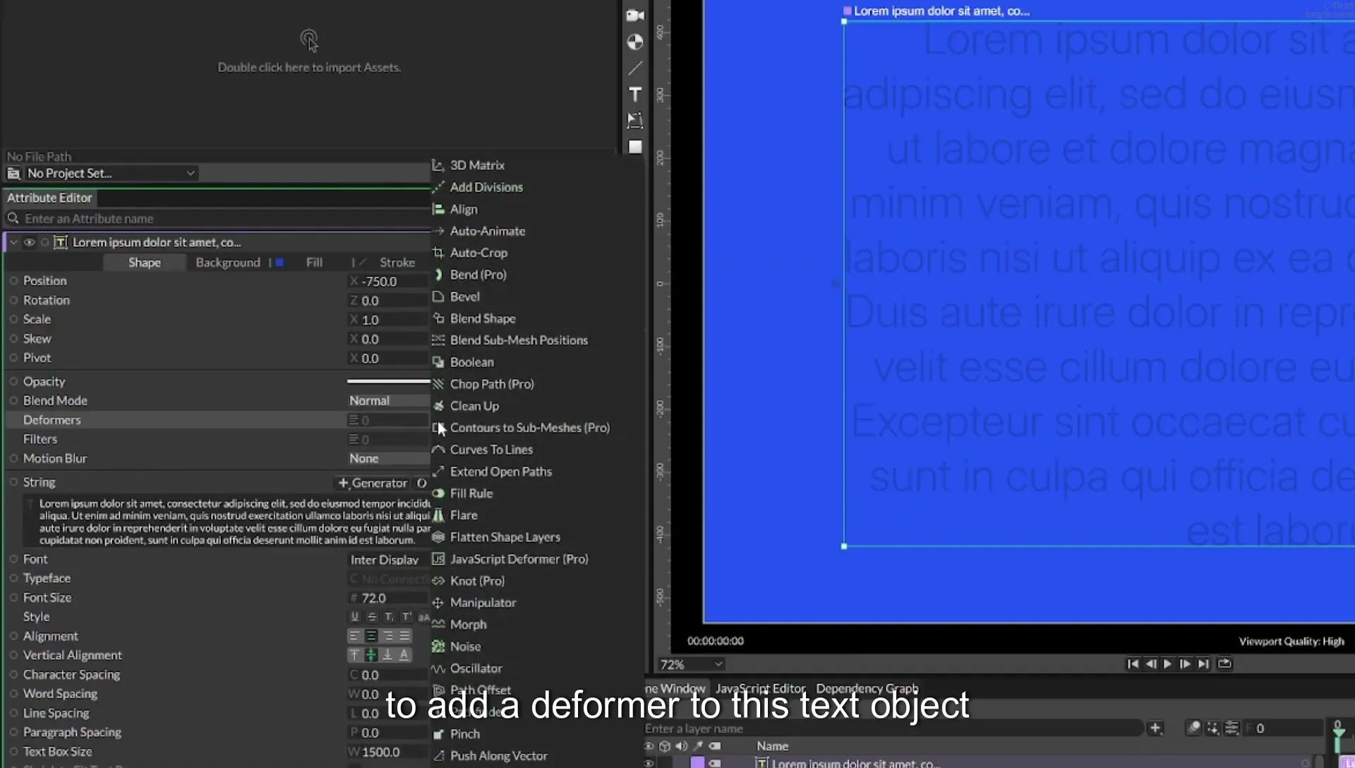
Task: Open the Deformers list field
Action: pos(388,420)
